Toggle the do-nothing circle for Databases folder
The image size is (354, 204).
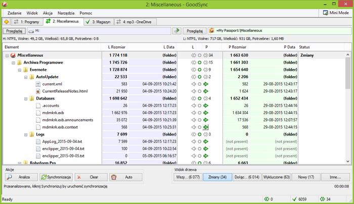tap(199, 98)
